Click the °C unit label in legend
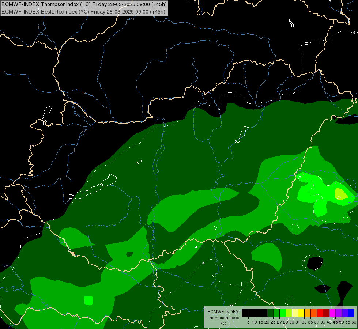 (223, 323)
